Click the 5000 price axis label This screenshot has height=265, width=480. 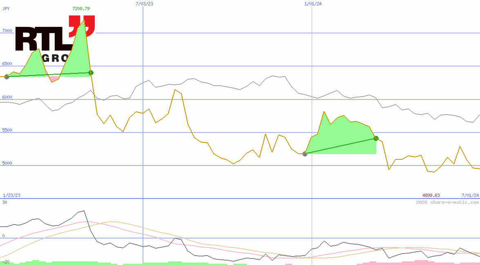click(x=7, y=163)
